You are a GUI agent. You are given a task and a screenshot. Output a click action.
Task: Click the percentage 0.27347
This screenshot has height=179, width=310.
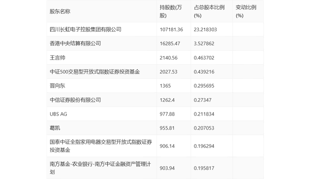point(203,100)
